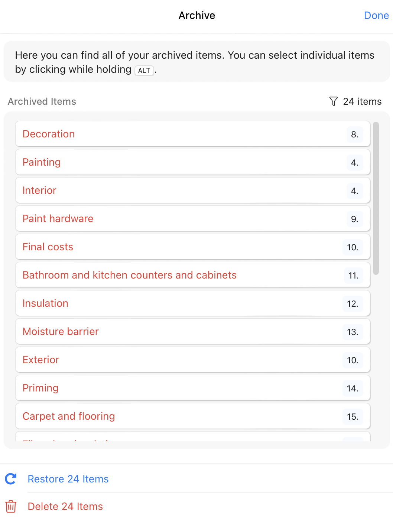Viewport: 393px width, 517px height.
Task: Click the trash can delete icon
Action: (11, 506)
